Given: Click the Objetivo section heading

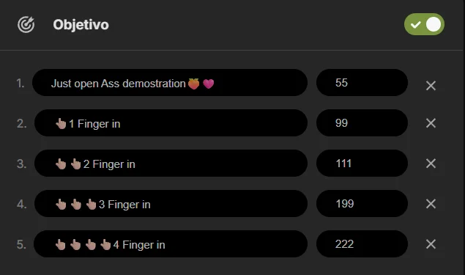Looking at the screenshot, I should (x=81, y=25).
